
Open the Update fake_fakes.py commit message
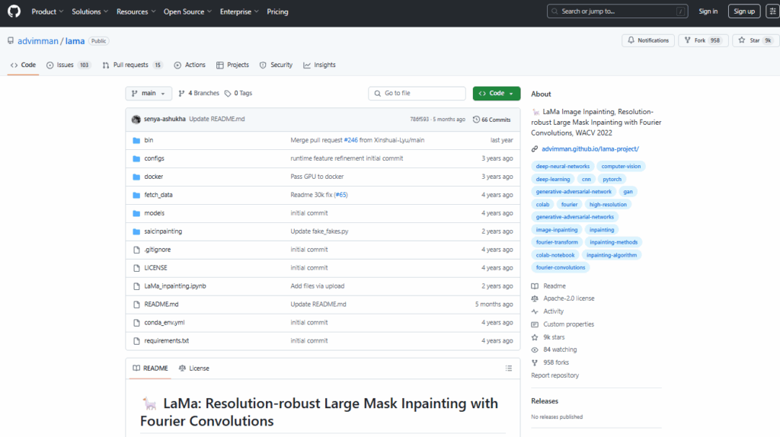coord(319,231)
